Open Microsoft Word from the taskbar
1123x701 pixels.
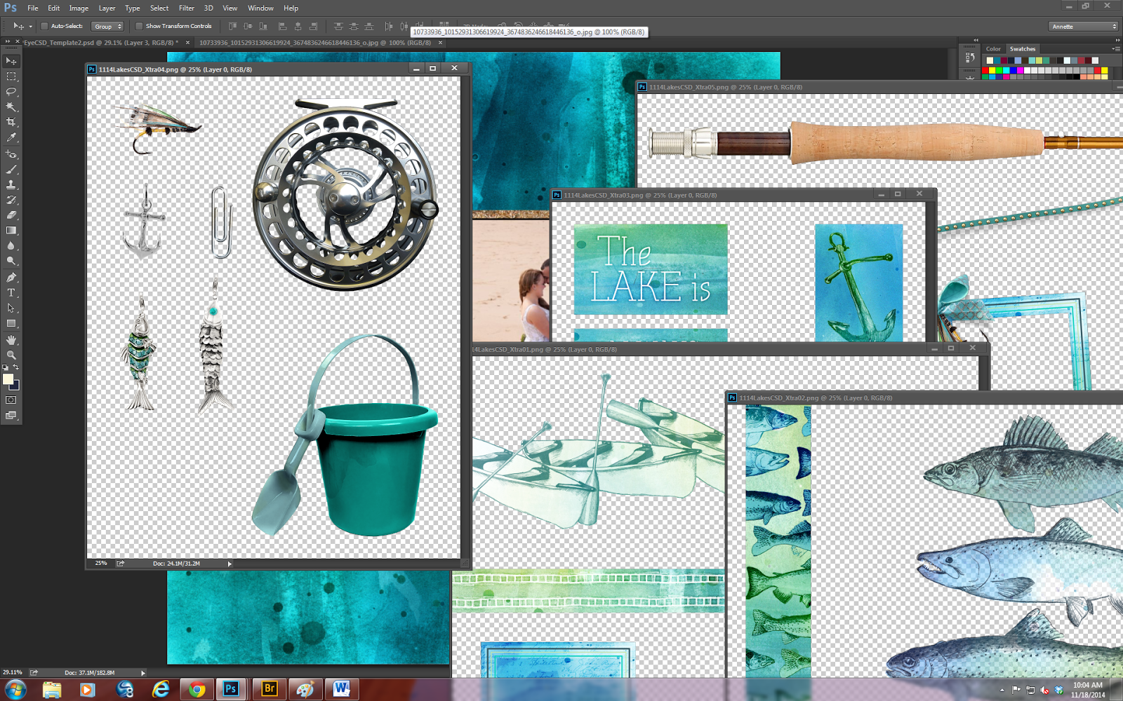pos(341,689)
